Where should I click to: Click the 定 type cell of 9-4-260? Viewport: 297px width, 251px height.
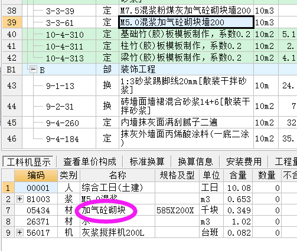pos(107,122)
